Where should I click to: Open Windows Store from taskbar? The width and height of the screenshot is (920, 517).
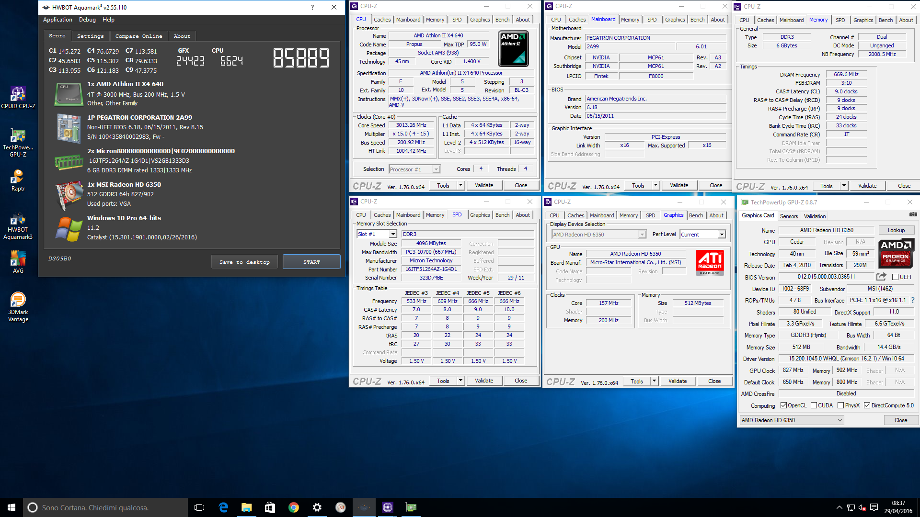(x=270, y=507)
